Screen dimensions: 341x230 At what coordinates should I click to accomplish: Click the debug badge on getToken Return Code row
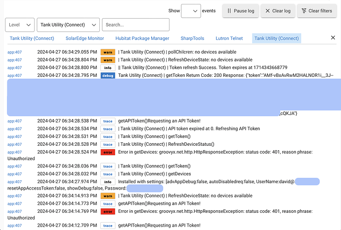tap(108, 76)
